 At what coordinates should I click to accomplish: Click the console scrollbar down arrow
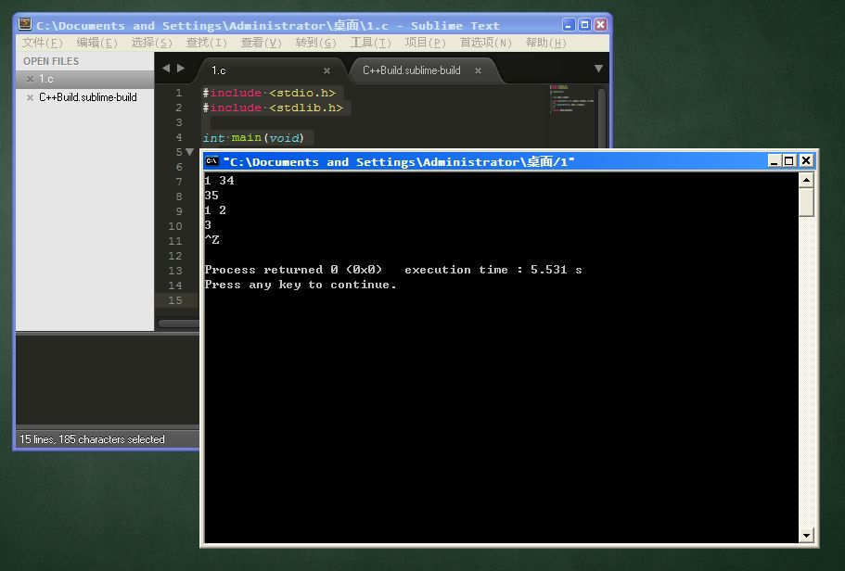[805, 535]
